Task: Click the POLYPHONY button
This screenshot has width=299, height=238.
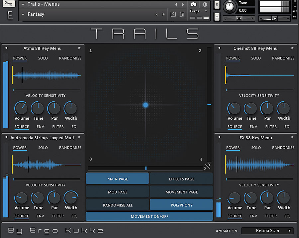Action: [x=181, y=205]
